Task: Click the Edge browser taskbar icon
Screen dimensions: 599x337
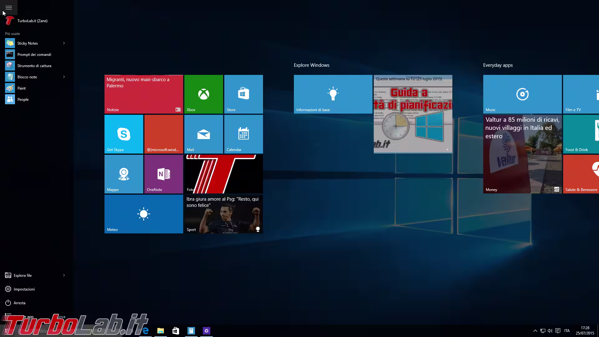Action: (x=145, y=331)
